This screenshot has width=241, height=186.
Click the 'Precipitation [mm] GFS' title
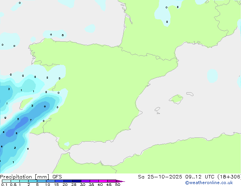(31, 177)
